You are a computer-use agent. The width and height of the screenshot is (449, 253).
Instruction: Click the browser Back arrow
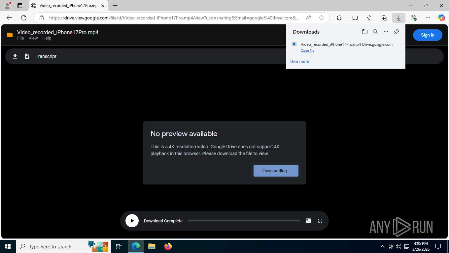pyautogui.click(x=9, y=18)
